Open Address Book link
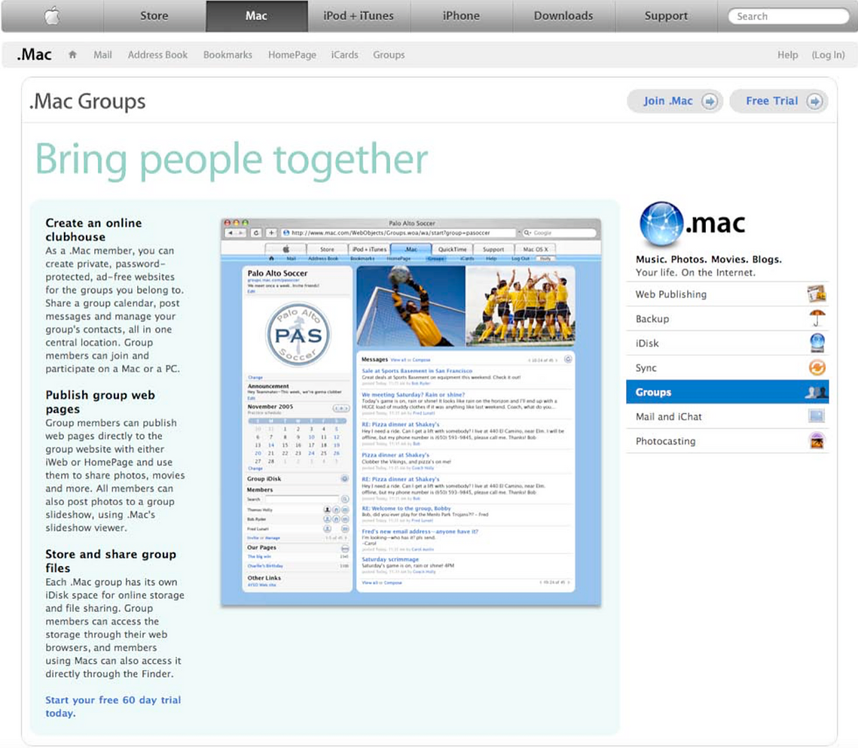This screenshot has width=858, height=748. coord(157,55)
